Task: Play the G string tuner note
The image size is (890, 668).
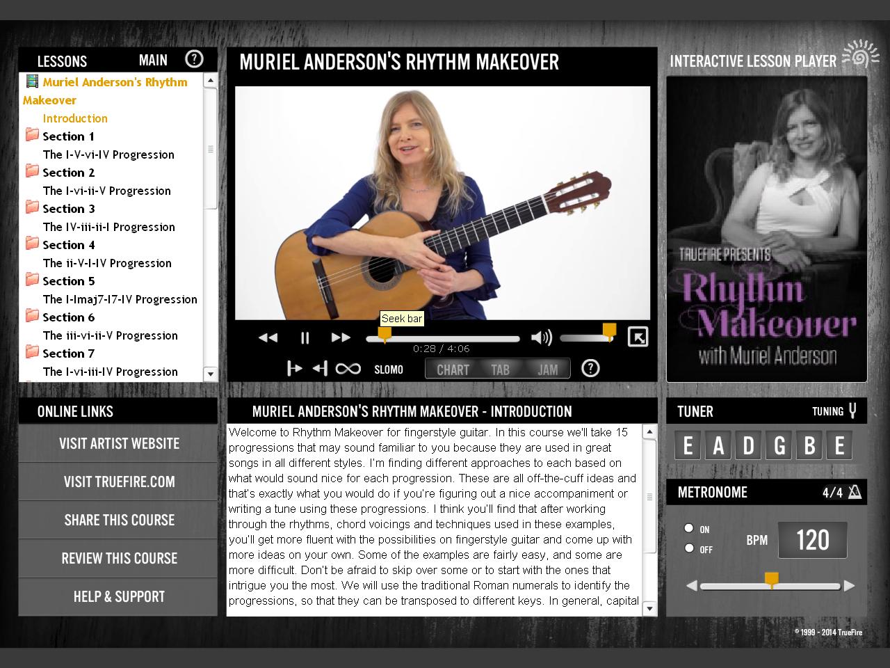Action: (779, 445)
